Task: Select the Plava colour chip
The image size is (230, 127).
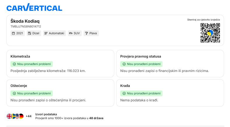Action: (x=91, y=33)
